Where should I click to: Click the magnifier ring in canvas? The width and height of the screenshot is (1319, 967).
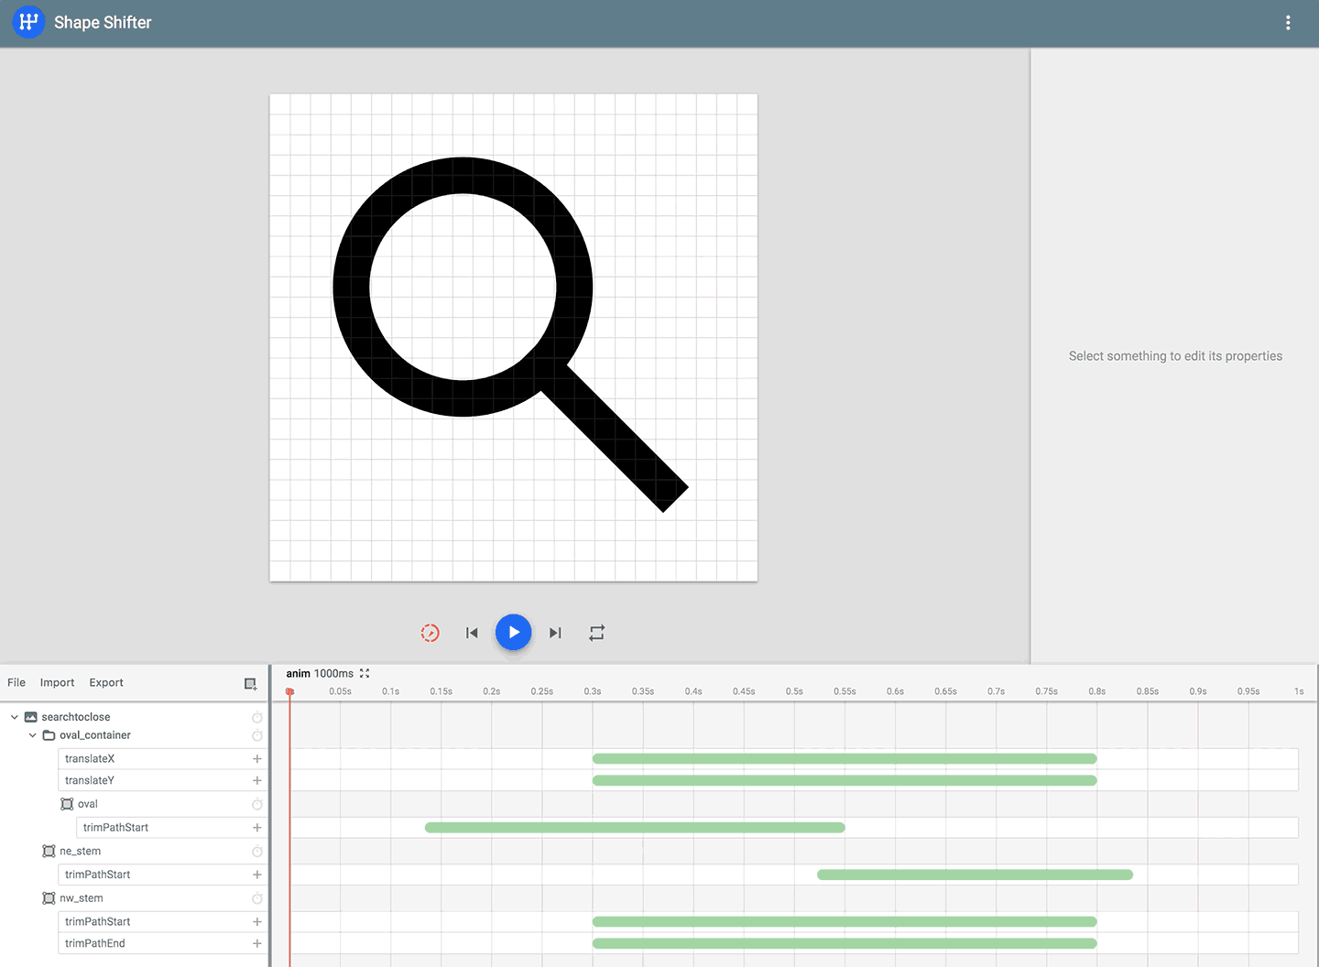pos(352,288)
